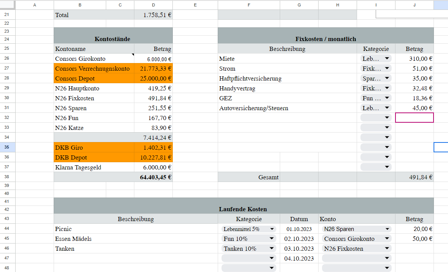Select the N26 Hauptkonto cell
The width and height of the screenshot is (448, 272).
(x=94, y=89)
